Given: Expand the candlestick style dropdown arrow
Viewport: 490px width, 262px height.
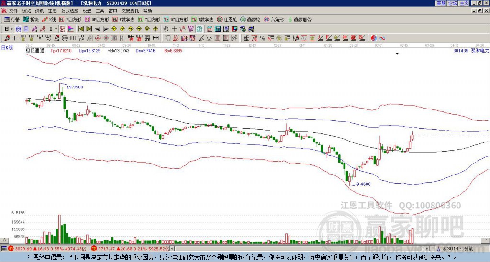Looking at the screenshot, I should tap(56, 29).
